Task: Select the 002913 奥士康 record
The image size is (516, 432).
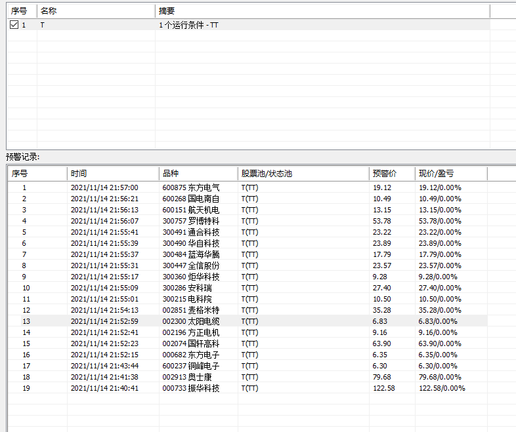Action: 247,377
